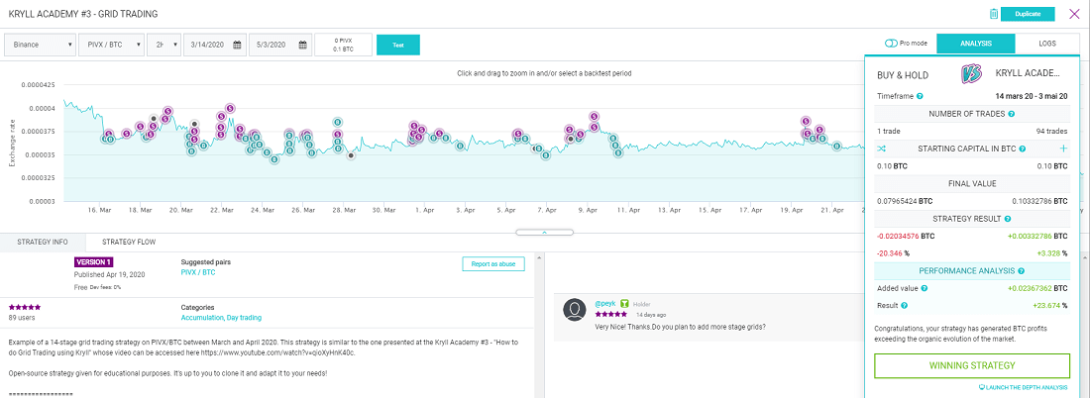Open the Binance exchange dropdown
The image size is (1090, 398).
[41, 45]
